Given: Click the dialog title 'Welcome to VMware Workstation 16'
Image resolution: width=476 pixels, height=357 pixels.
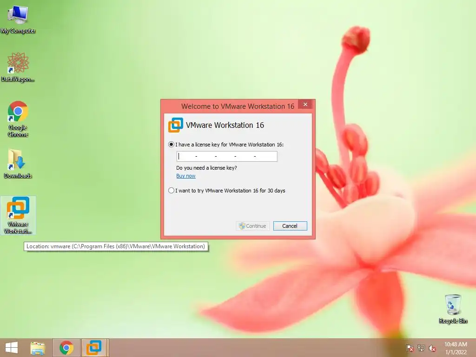Looking at the screenshot, I should click(238, 106).
